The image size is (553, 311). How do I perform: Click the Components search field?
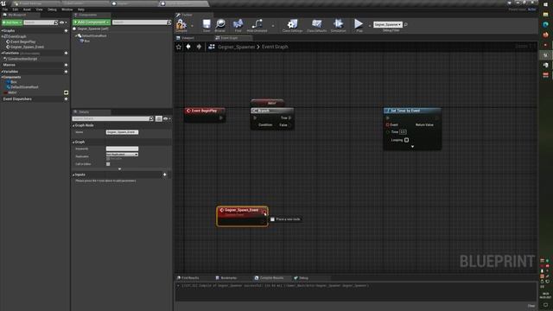tap(142, 22)
